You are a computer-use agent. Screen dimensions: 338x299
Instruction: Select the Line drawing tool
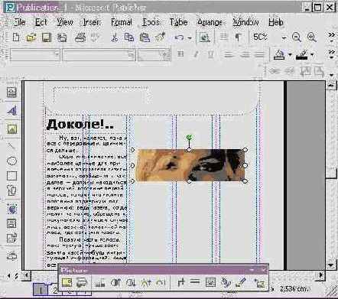11,145
